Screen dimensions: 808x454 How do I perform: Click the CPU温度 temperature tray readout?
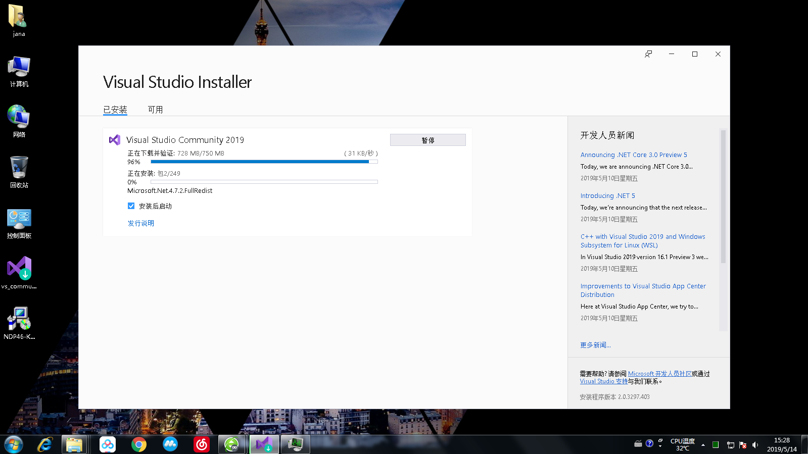click(x=683, y=444)
